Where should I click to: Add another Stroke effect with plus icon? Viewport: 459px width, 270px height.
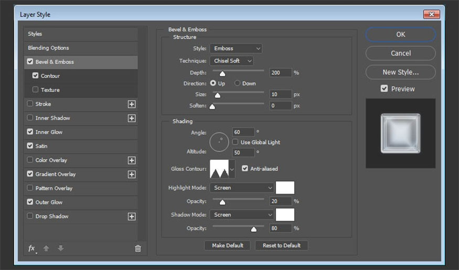(x=132, y=104)
